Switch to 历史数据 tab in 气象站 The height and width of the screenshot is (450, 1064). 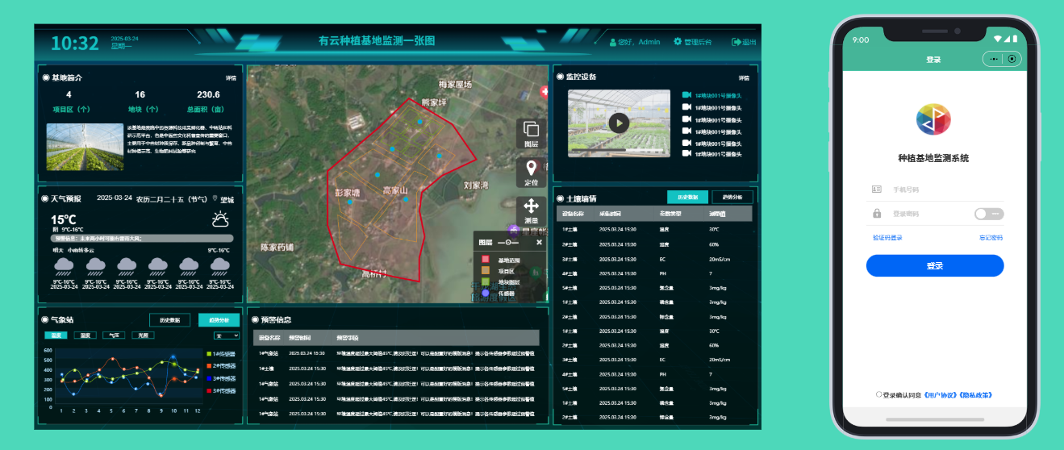[169, 320]
